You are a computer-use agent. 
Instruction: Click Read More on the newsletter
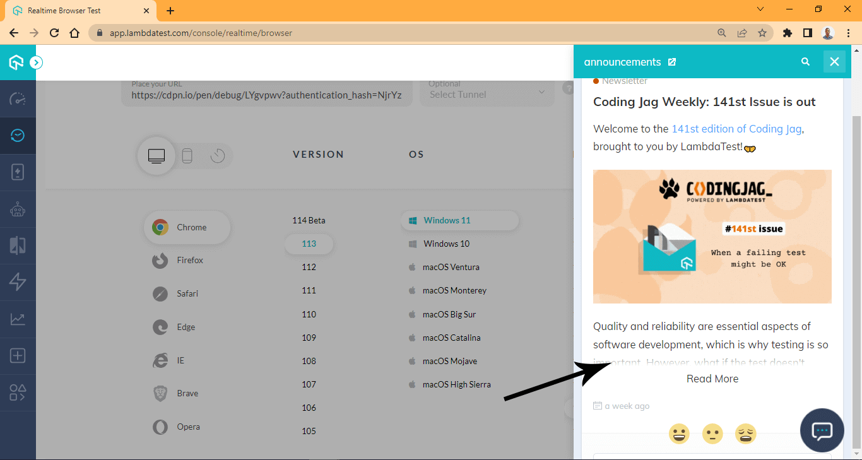click(x=712, y=379)
